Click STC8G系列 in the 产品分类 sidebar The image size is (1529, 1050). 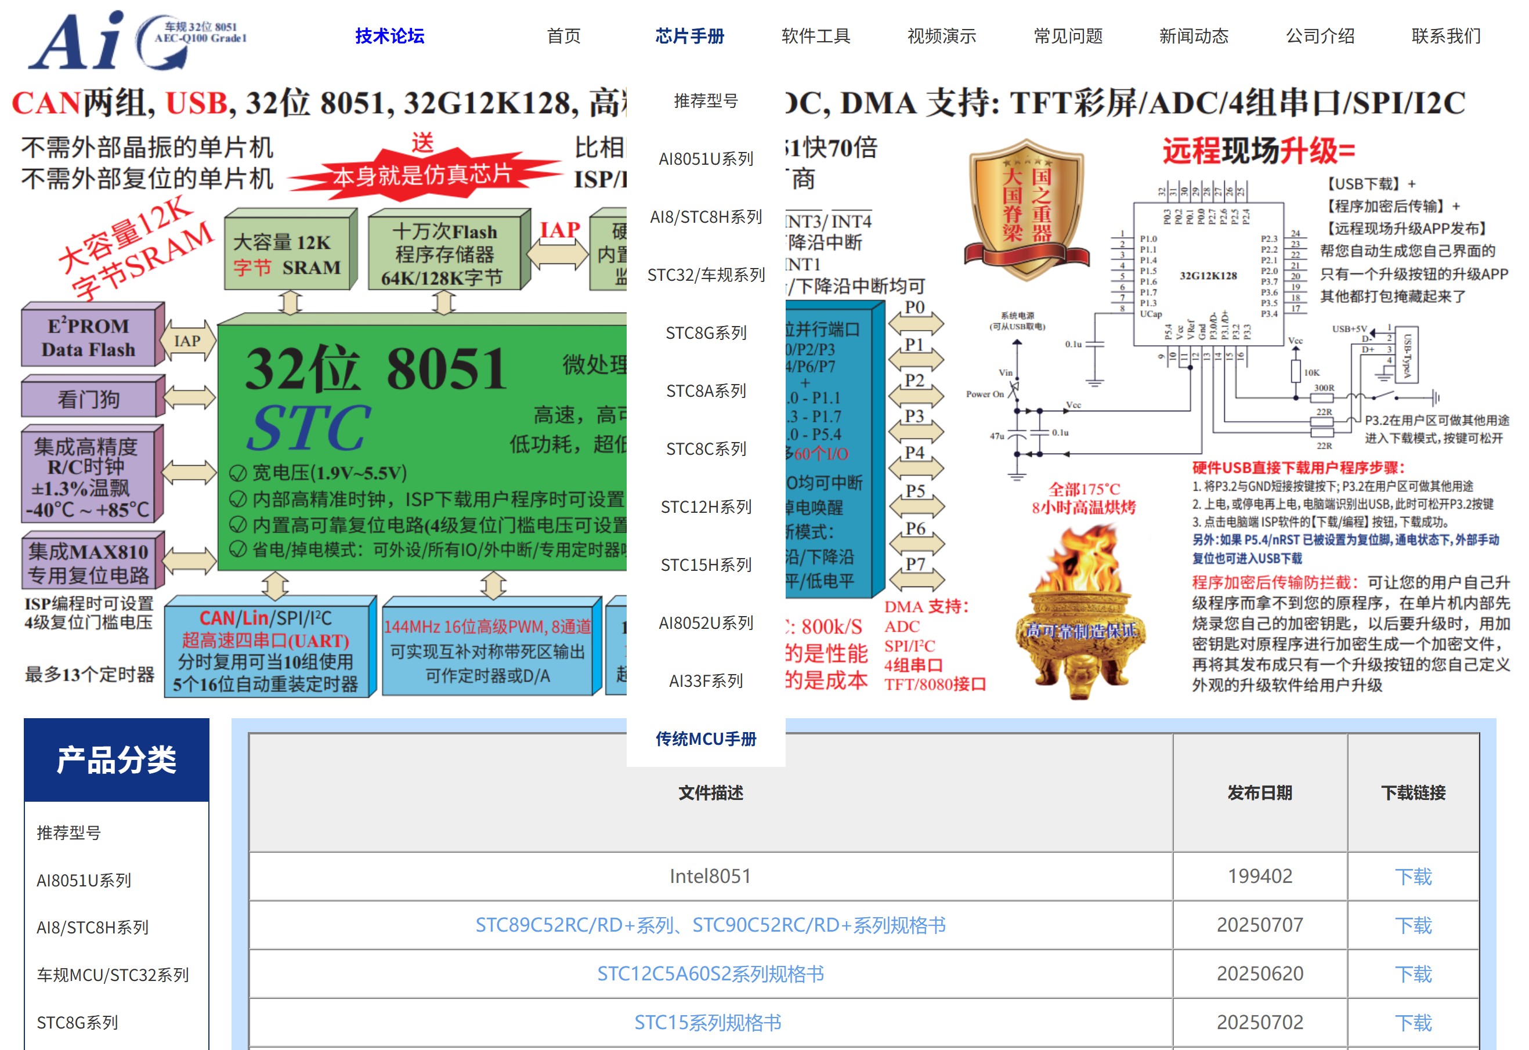point(77,1022)
